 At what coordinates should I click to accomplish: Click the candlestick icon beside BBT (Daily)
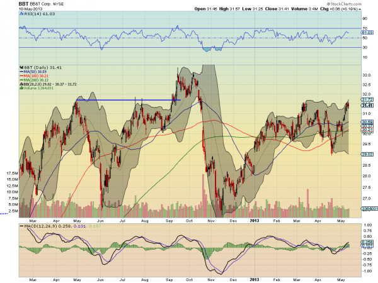coord(21,68)
